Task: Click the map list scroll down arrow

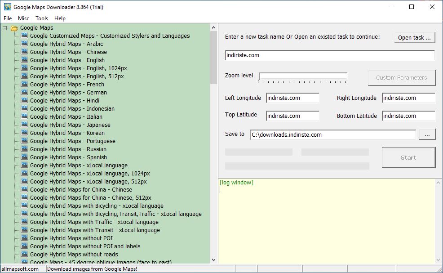Action: tap(213, 260)
